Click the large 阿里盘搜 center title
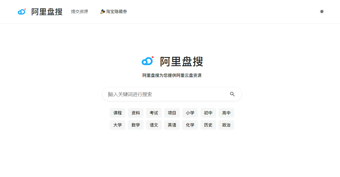The width and height of the screenshot is (340, 177). tap(182, 61)
